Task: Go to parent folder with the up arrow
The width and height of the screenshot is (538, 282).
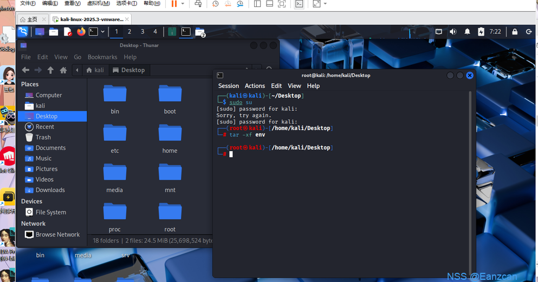Action: 50,70
